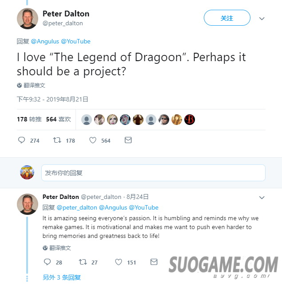Like the main tweet with 564 likes
The height and width of the screenshot is (284, 282).
(x=93, y=140)
